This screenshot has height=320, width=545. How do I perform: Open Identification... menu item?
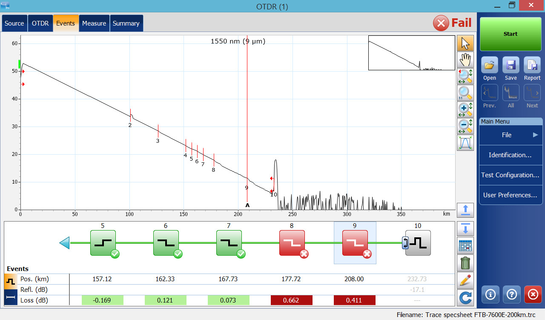(x=511, y=155)
